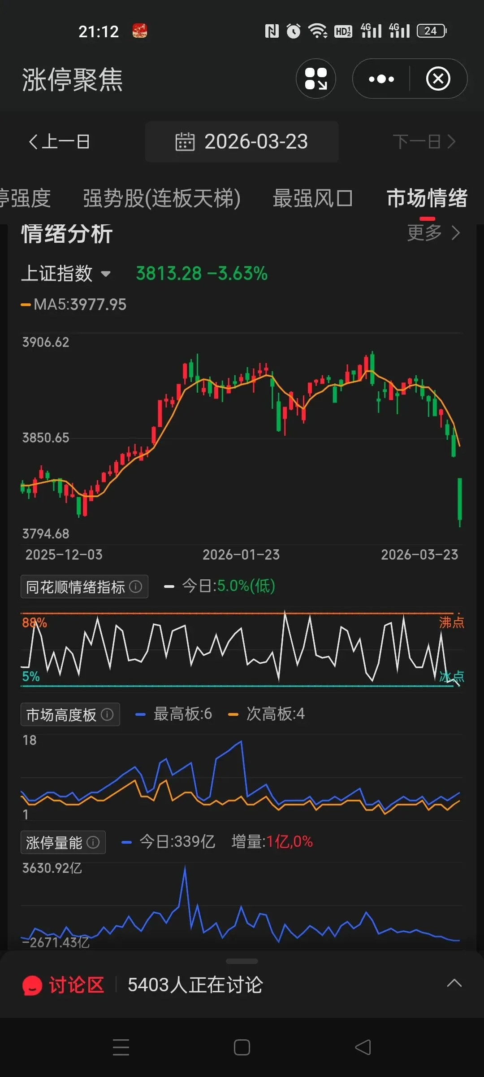
Task: Tap the alarm clock status icon
Action: [x=294, y=31]
